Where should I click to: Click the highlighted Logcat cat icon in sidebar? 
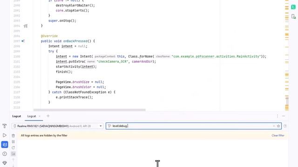5,145
